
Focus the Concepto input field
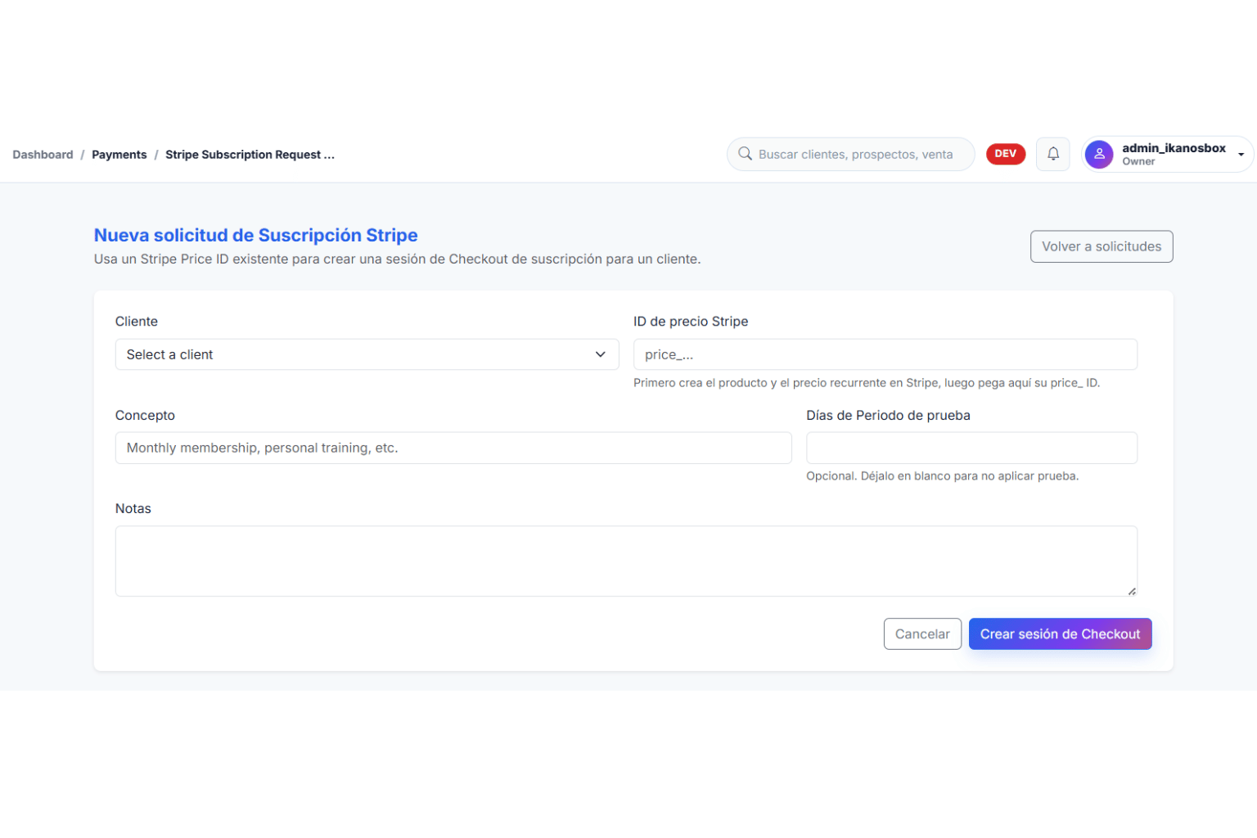pos(453,448)
